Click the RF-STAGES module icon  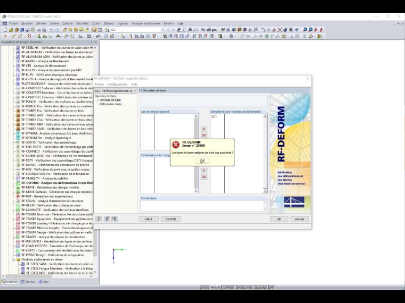18,237
